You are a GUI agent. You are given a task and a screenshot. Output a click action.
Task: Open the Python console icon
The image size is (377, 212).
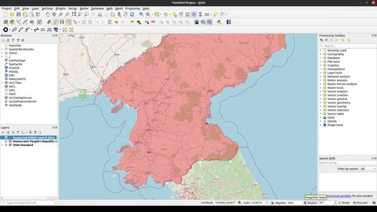pyautogui.click(x=219, y=22)
